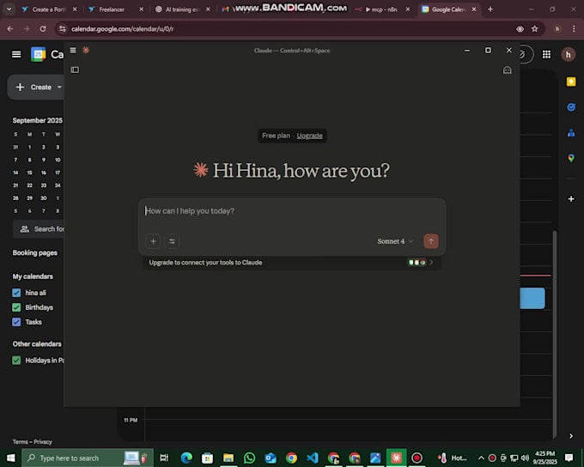Click the 'How can I help you today?' input
The image size is (584, 467).
292,211
